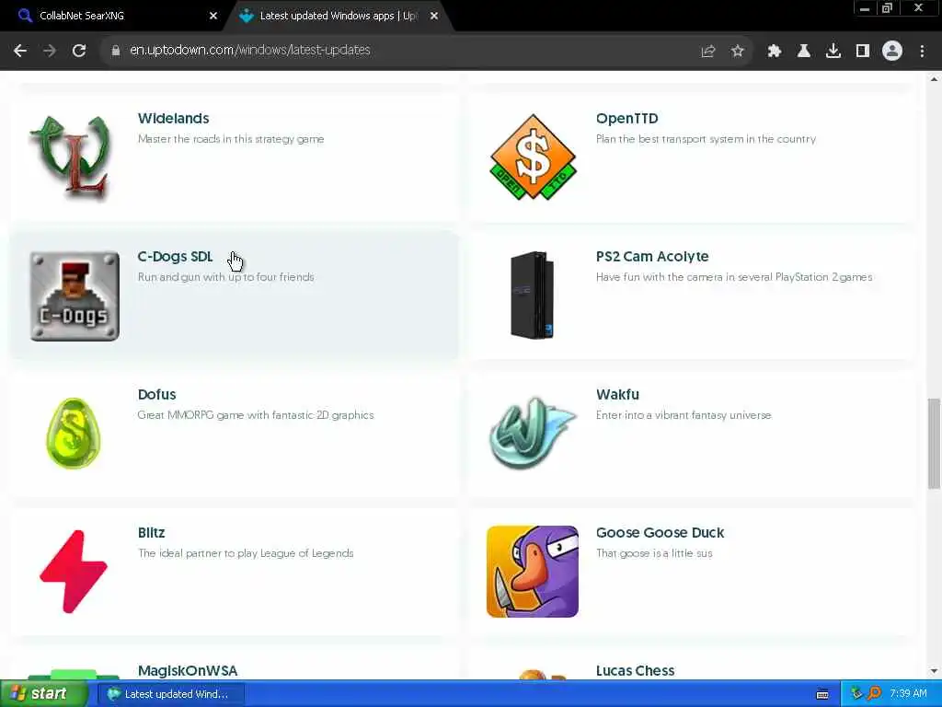Click 'Enter into a vibrant fantasy universe' text

[x=684, y=415]
